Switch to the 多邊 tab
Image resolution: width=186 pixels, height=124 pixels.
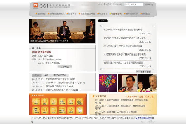46,75
